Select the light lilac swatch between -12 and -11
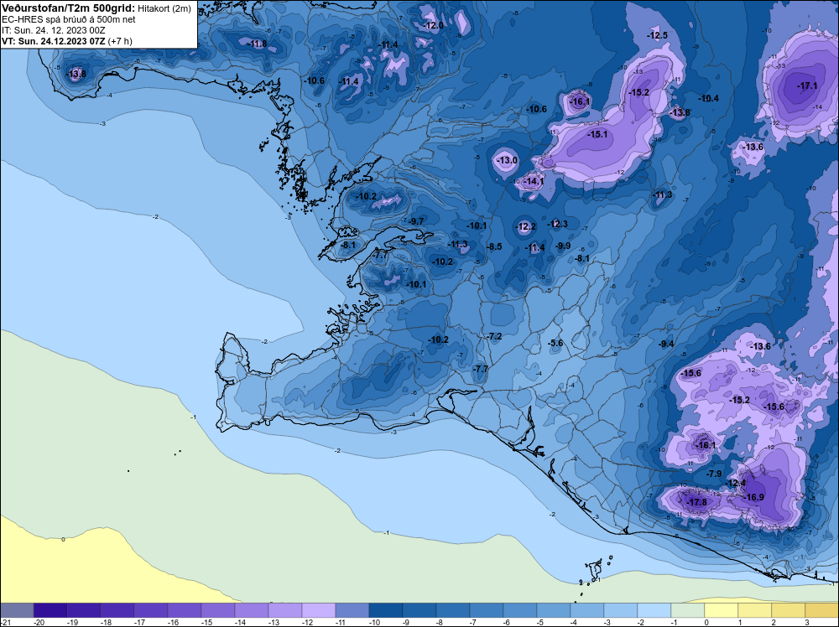839x627 pixels. click(x=319, y=610)
